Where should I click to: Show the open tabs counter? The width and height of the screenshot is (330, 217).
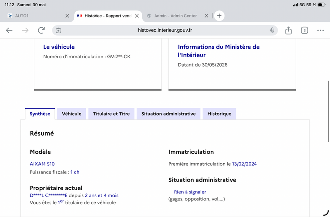click(x=304, y=30)
